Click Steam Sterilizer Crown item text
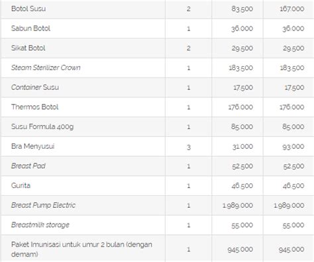The width and height of the screenshot is (314, 262). [46, 67]
